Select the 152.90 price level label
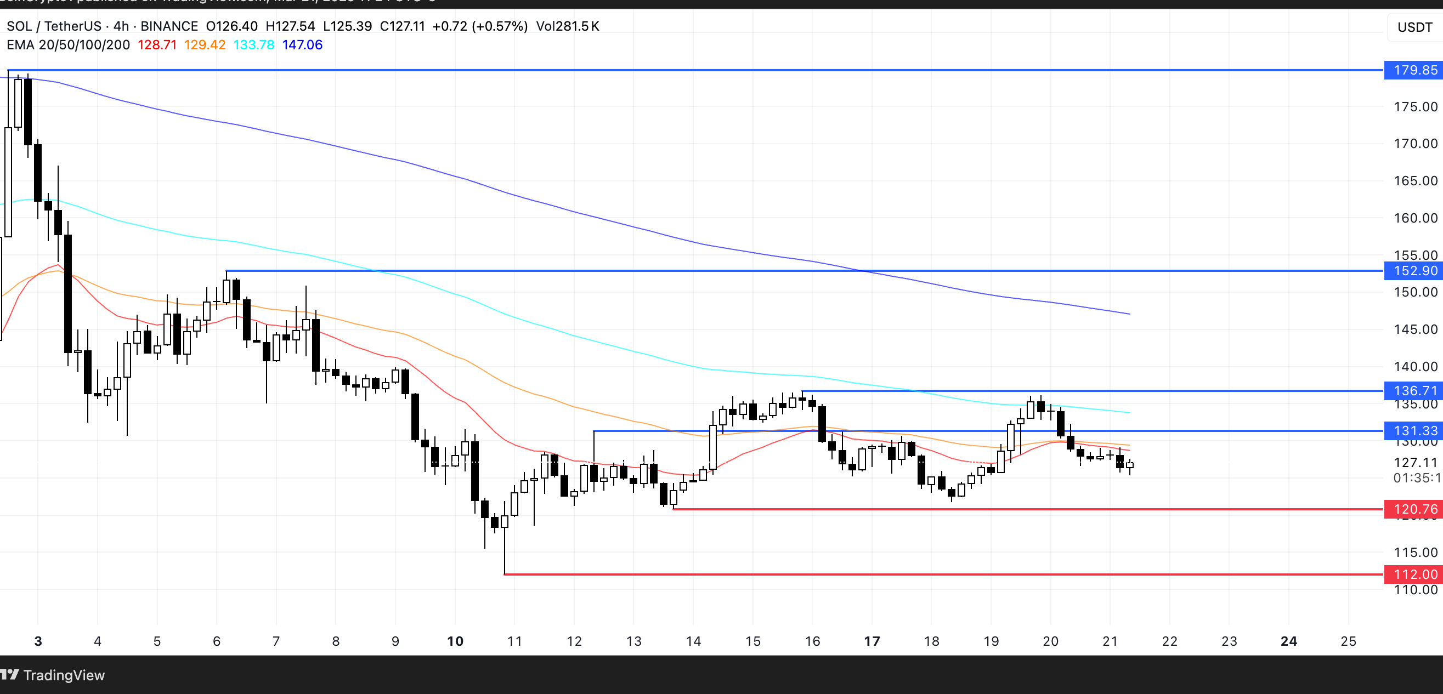 point(1413,271)
